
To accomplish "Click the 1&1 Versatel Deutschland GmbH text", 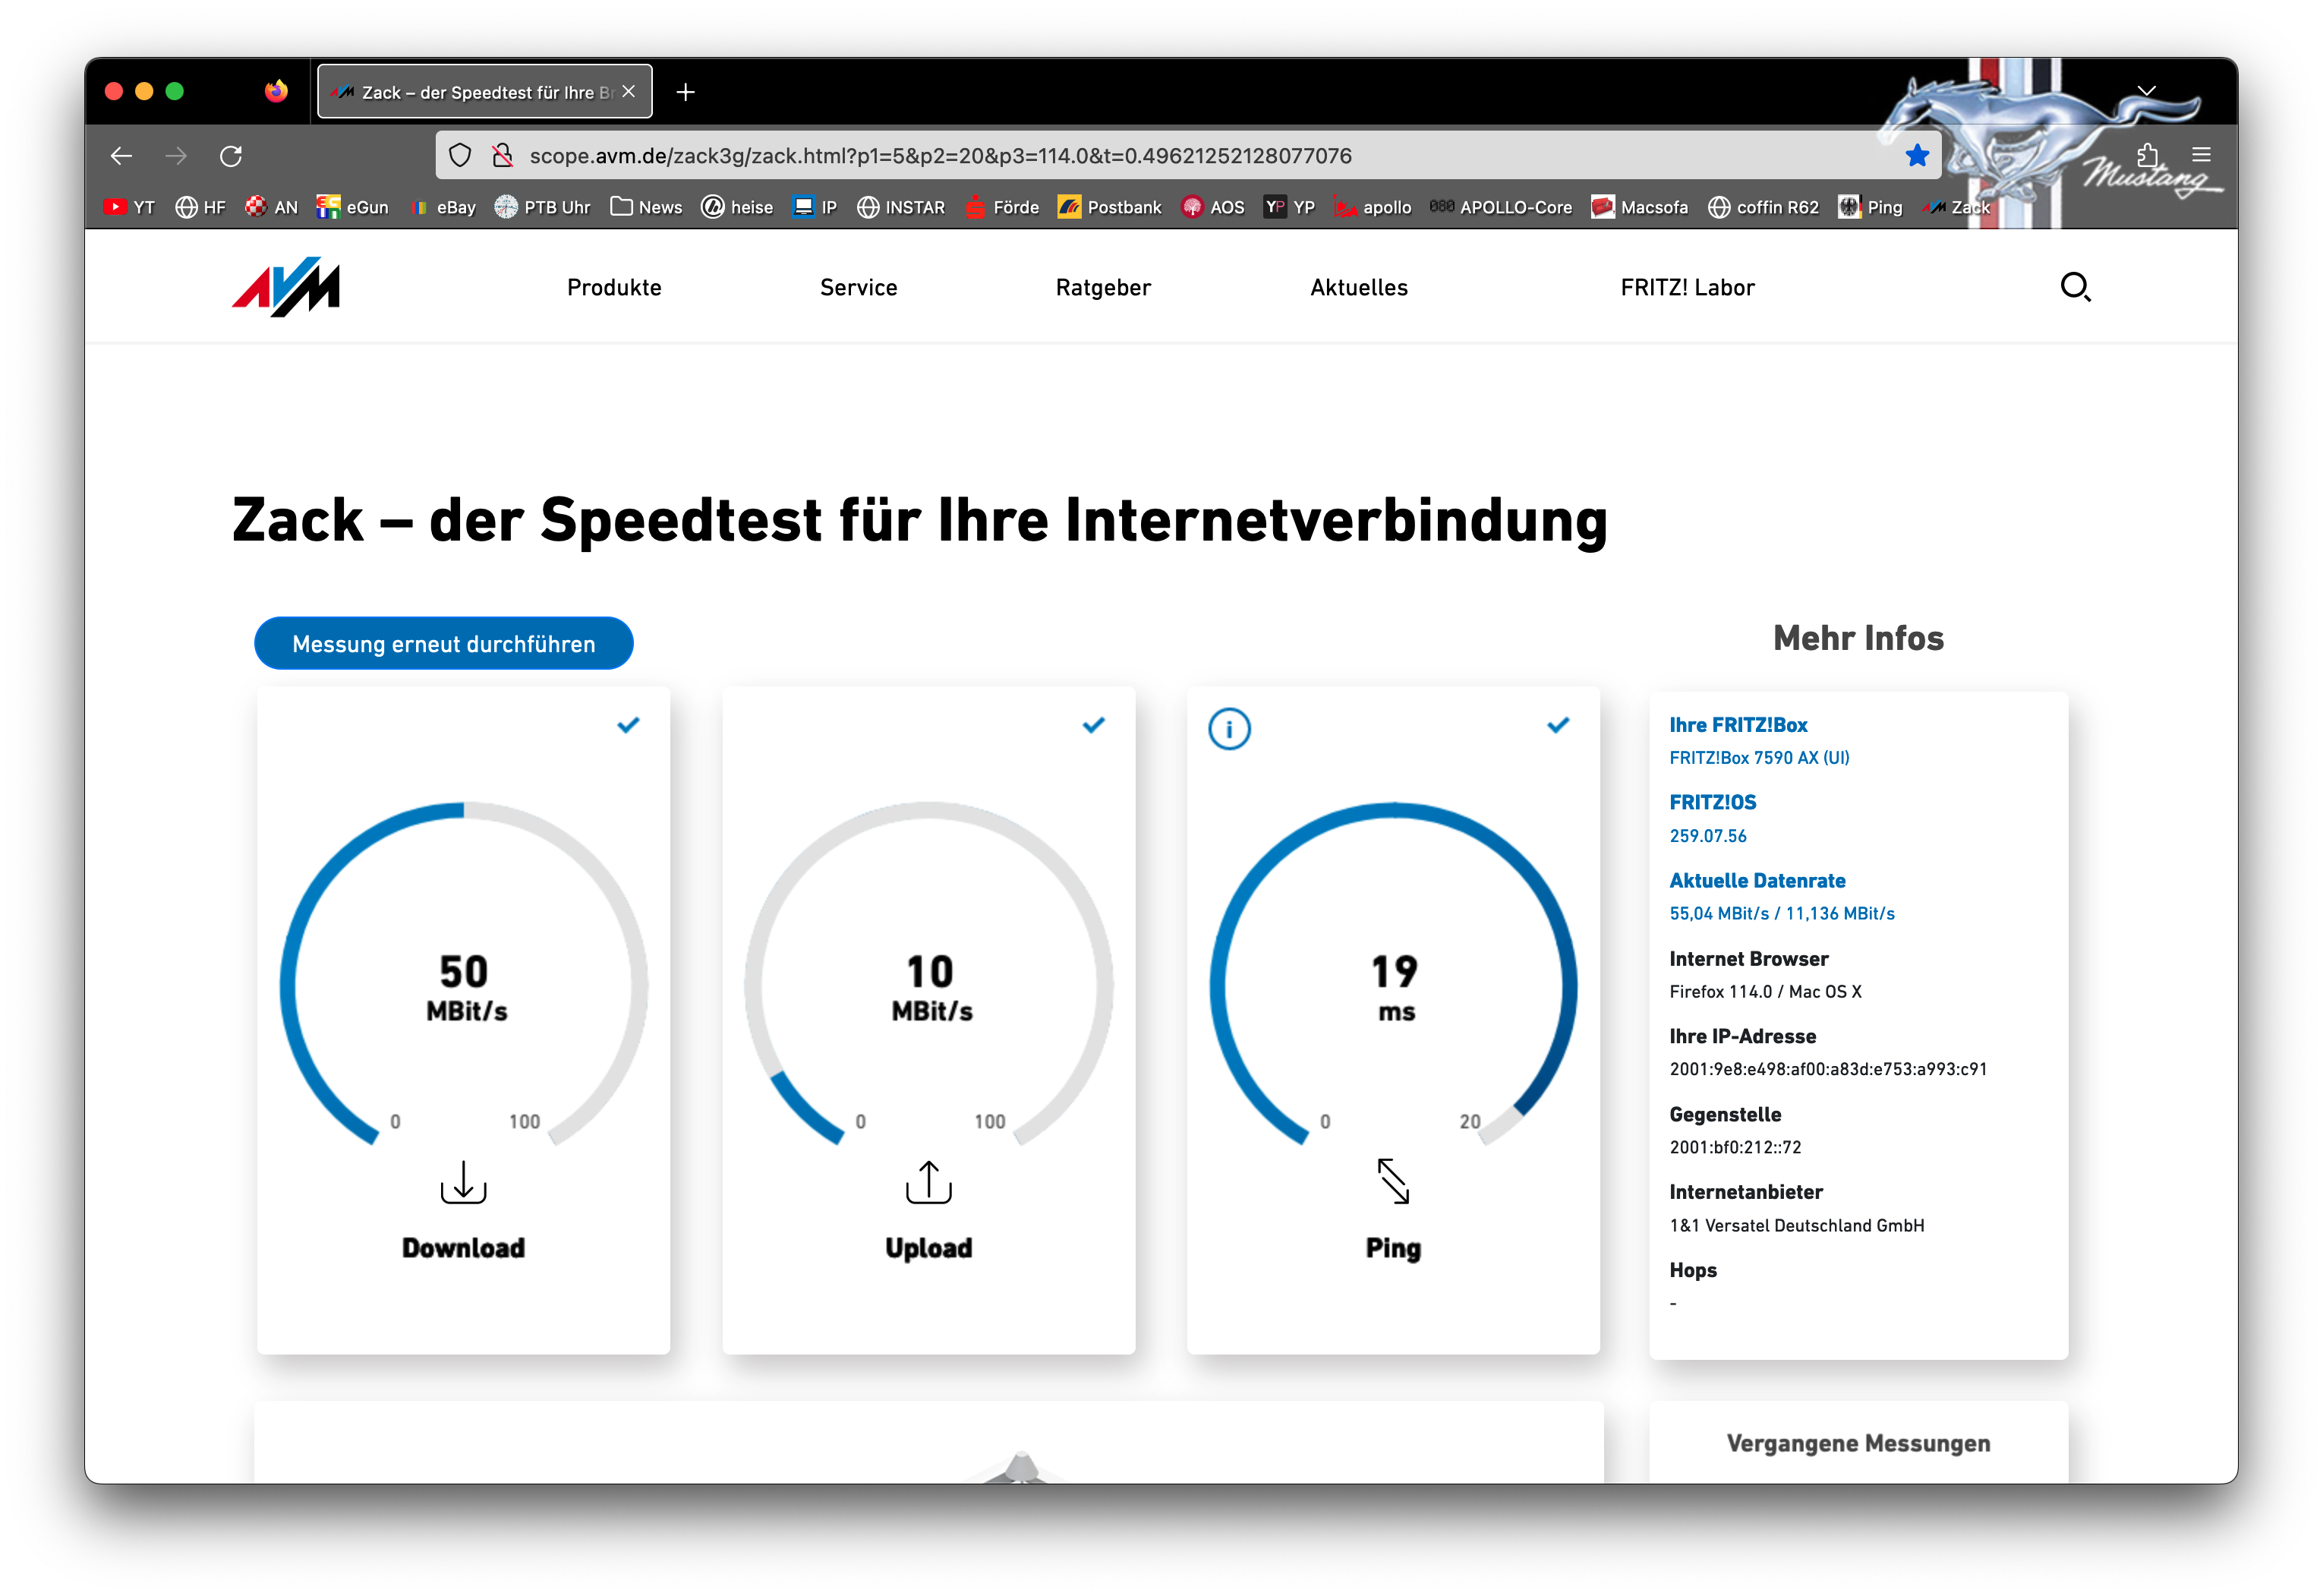I will [x=1796, y=1225].
